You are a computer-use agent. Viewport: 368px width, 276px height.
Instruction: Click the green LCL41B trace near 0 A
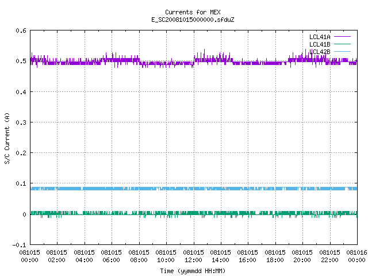pos(194,213)
